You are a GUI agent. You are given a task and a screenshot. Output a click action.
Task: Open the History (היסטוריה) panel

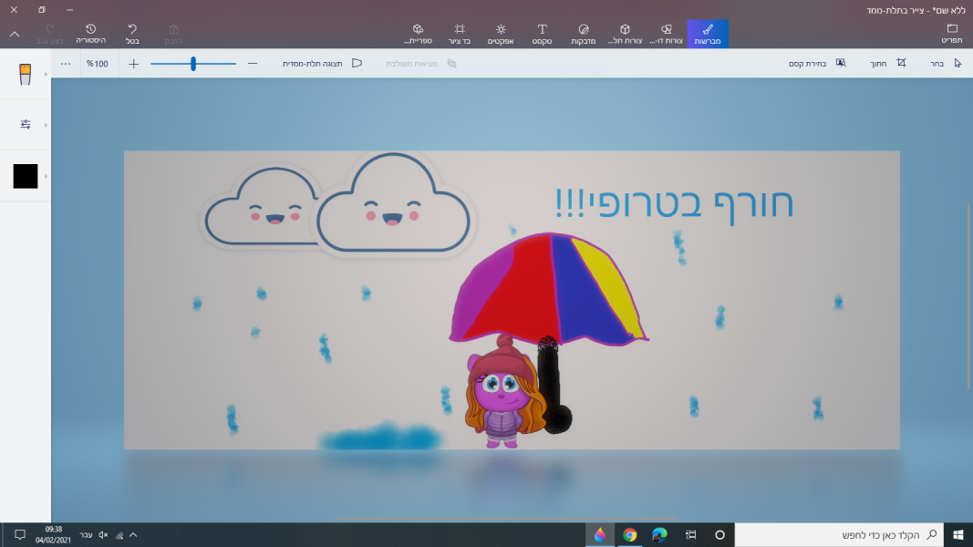tap(91, 34)
